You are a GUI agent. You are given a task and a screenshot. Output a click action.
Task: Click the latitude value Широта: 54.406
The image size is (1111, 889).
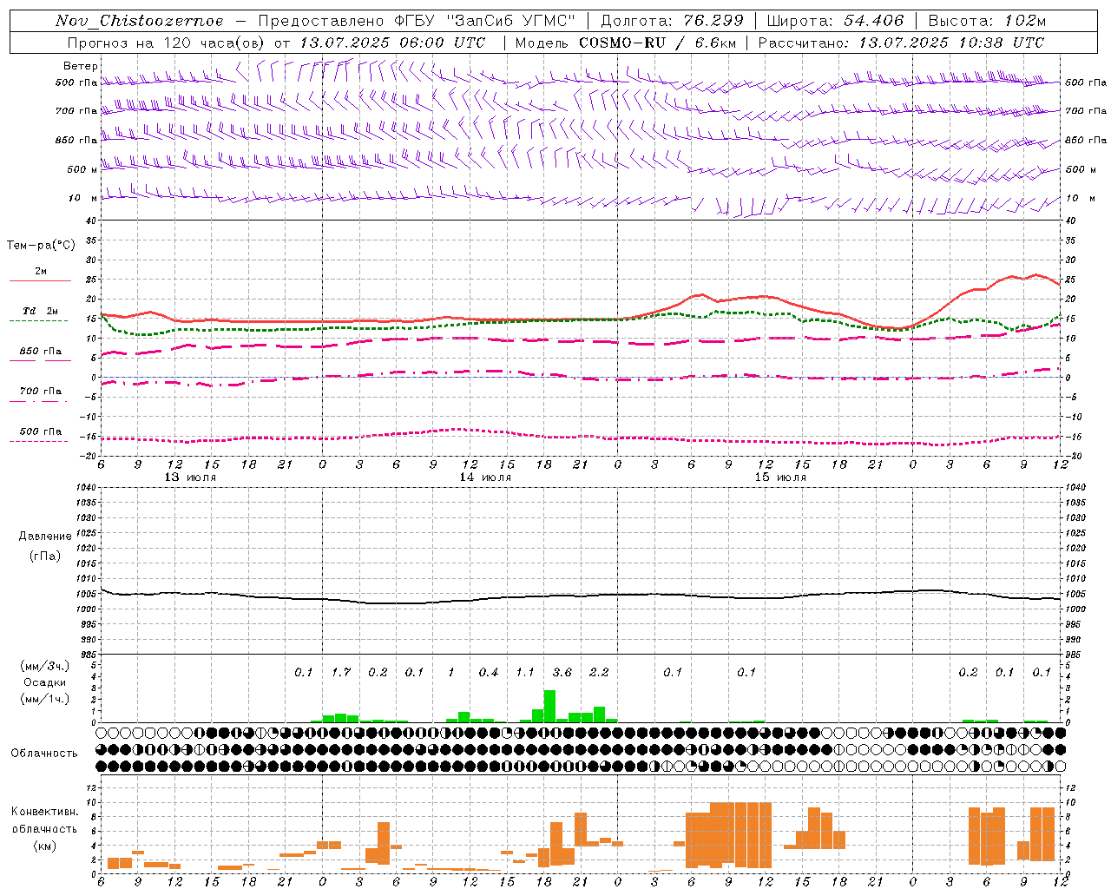pos(835,21)
